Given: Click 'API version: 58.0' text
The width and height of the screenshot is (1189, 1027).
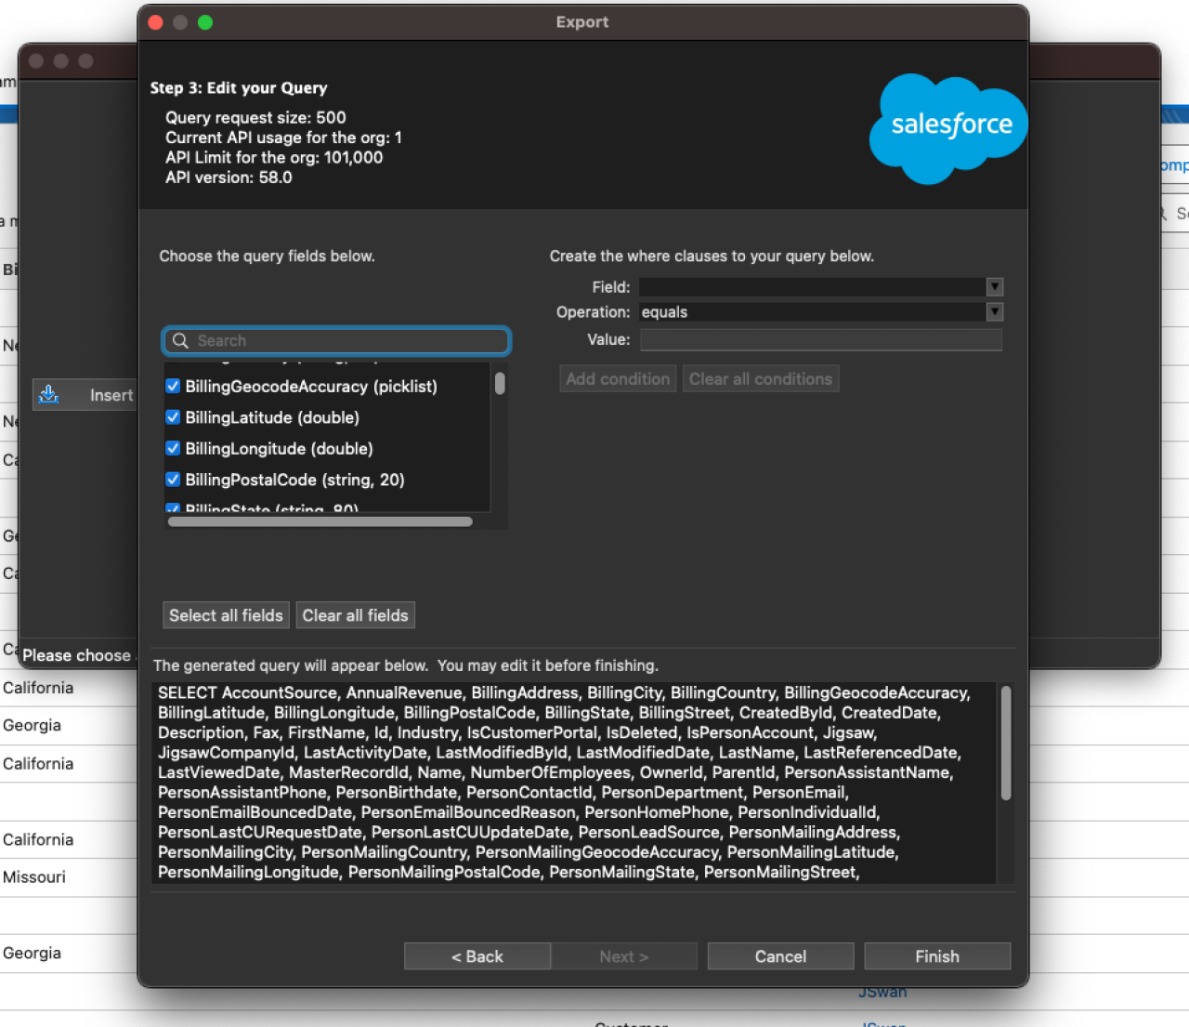Looking at the screenshot, I should tap(229, 178).
